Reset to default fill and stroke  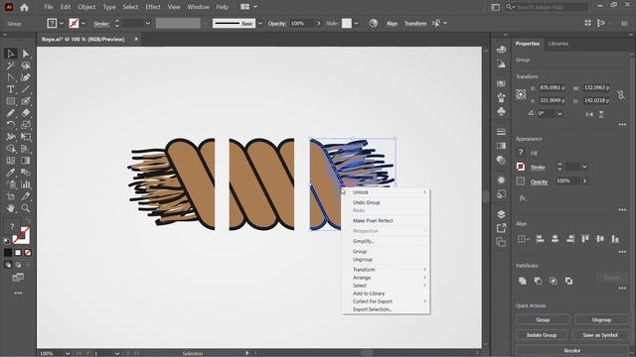[x=7, y=241]
